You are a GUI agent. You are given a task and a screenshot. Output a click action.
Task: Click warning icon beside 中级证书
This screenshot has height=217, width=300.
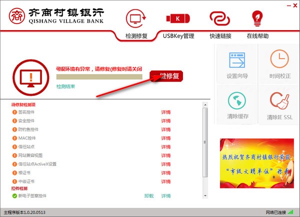pos(14,181)
